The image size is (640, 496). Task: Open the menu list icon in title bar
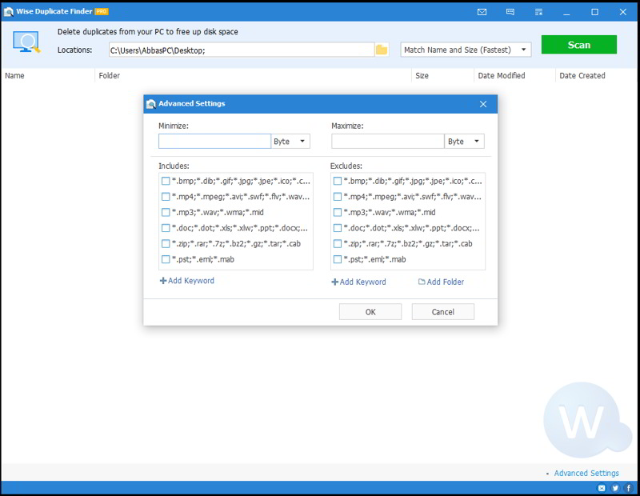pos(538,12)
